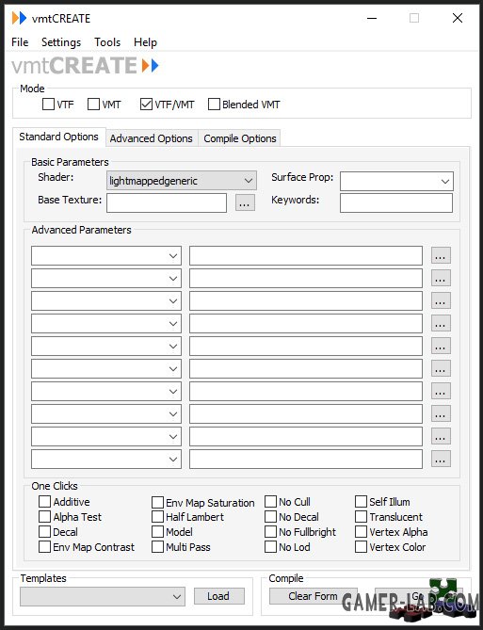Screen dimensions: 483x630
Task: Open the Templates dropdown list
Action: tap(103, 596)
